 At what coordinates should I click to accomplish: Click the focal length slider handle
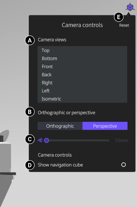46,140
